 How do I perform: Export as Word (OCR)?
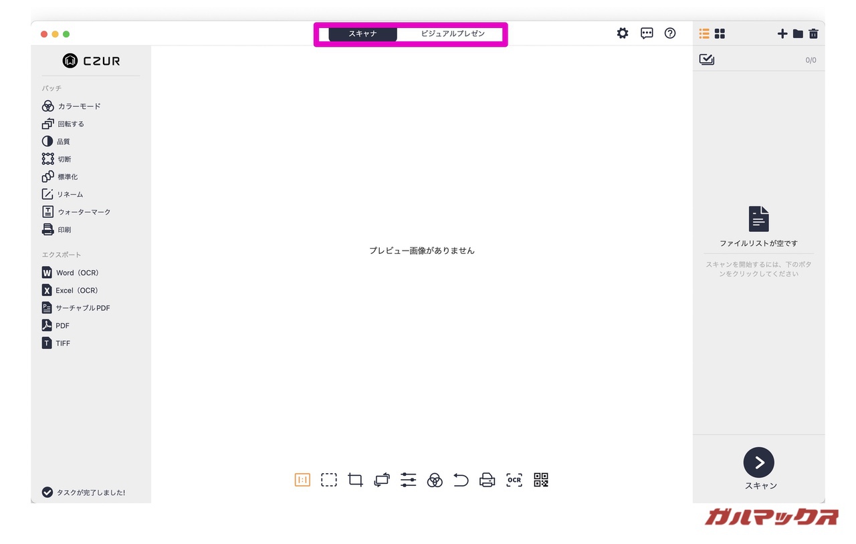click(x=70, y=273)
